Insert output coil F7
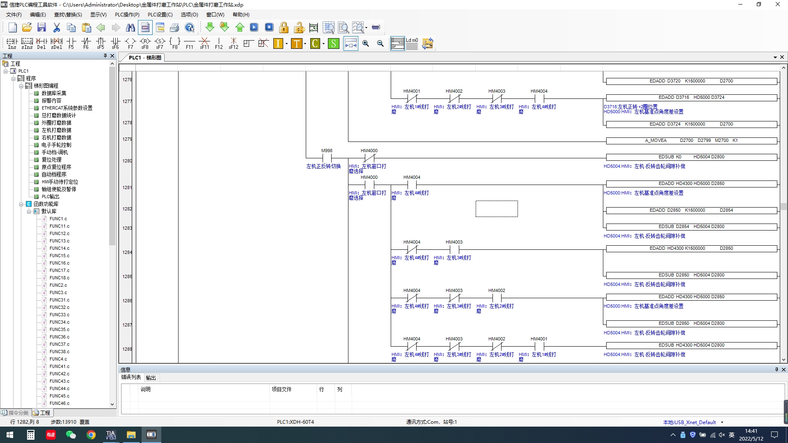This screenshot has height=443, width=788. [130, 43]
